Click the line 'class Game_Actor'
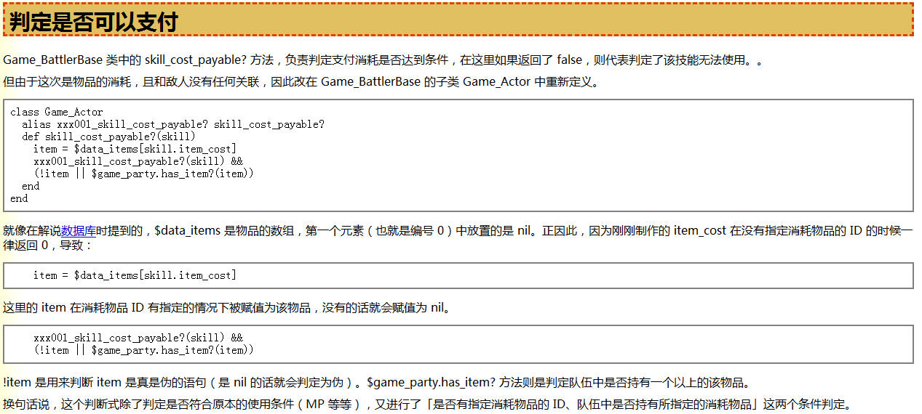This screenshot has height=414, width=922. pos(57,112)
